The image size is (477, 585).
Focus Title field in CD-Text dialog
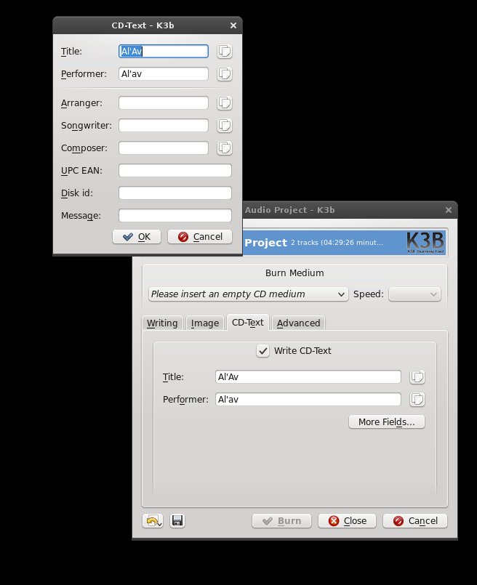pos(164,52)
